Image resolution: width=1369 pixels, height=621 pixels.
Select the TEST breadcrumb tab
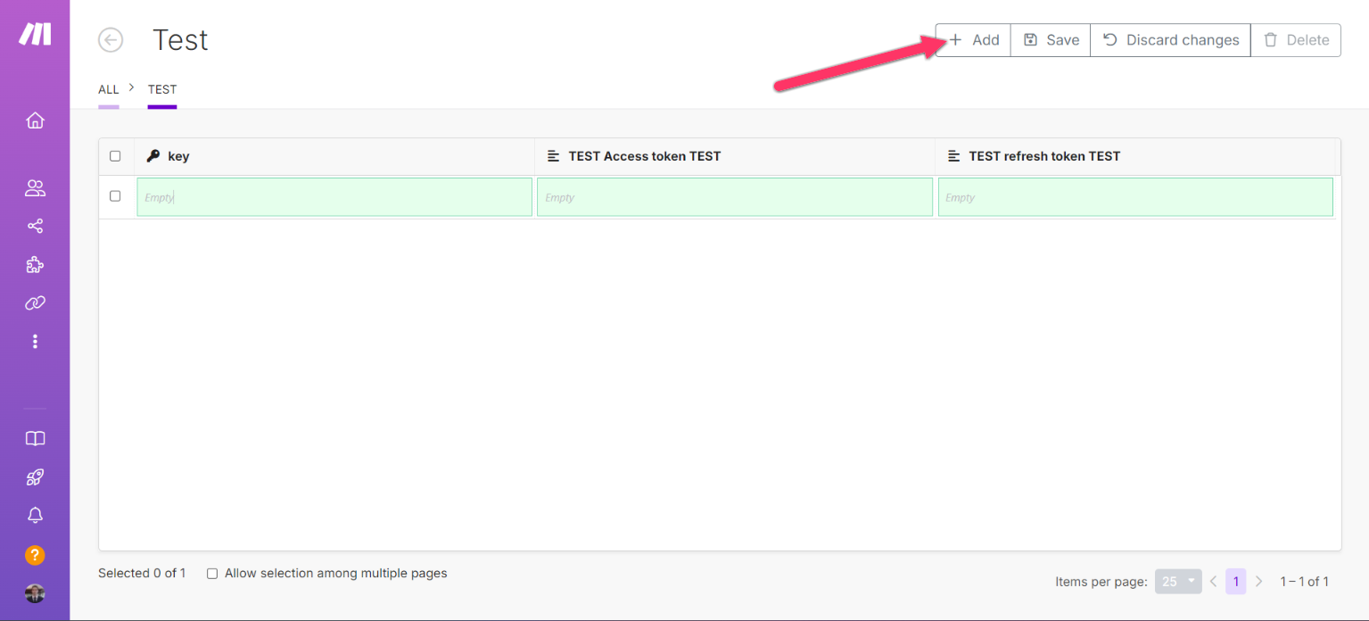(x=162, y=89)
